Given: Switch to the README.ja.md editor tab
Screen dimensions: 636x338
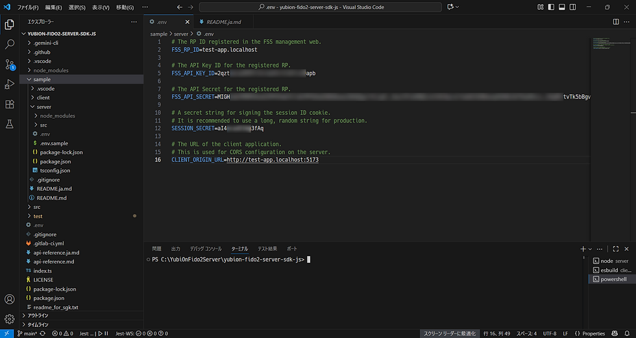Looking at the screenshot, I should [x=223, y=22].
